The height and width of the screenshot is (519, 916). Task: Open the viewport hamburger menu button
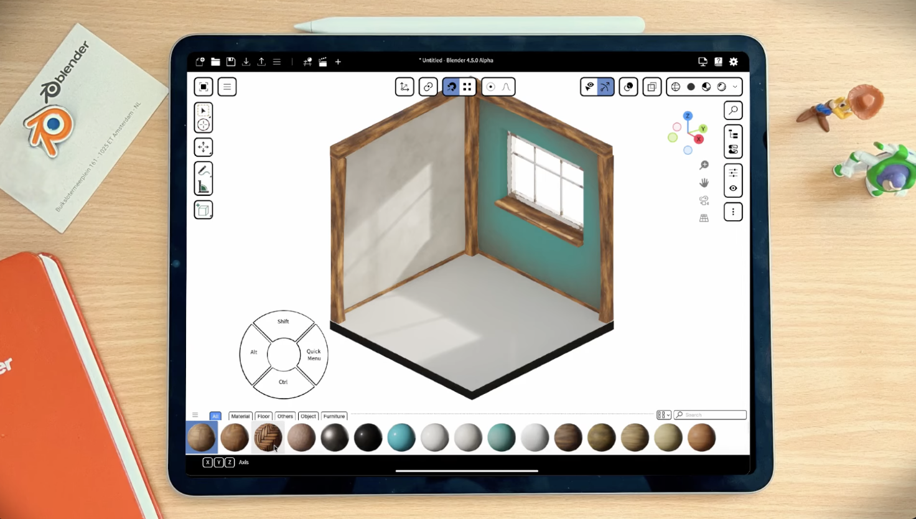point(227,86)
